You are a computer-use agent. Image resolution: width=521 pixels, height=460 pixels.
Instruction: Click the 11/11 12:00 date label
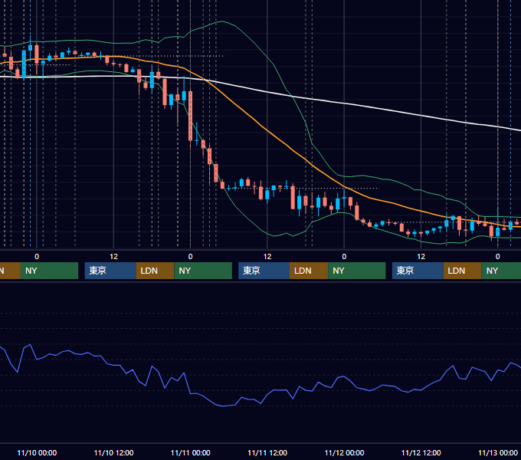267,452
